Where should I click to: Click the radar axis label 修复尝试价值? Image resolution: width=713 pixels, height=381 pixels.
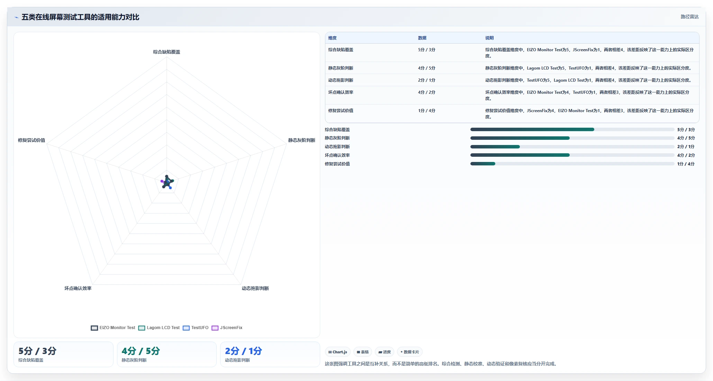(31, 140)
